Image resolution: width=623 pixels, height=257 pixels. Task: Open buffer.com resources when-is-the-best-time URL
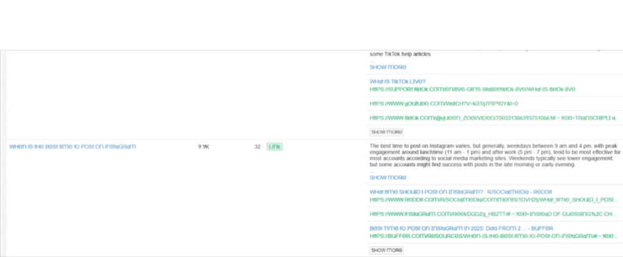(494, 236)
